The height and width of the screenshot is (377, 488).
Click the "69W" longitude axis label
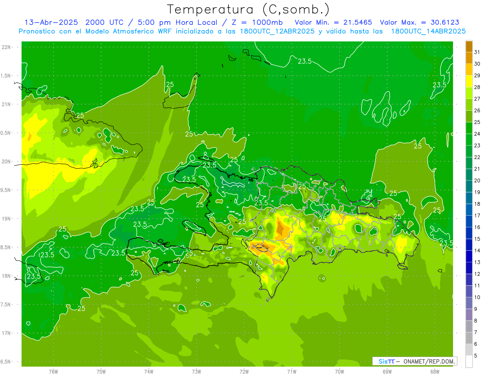click(387, 371)
